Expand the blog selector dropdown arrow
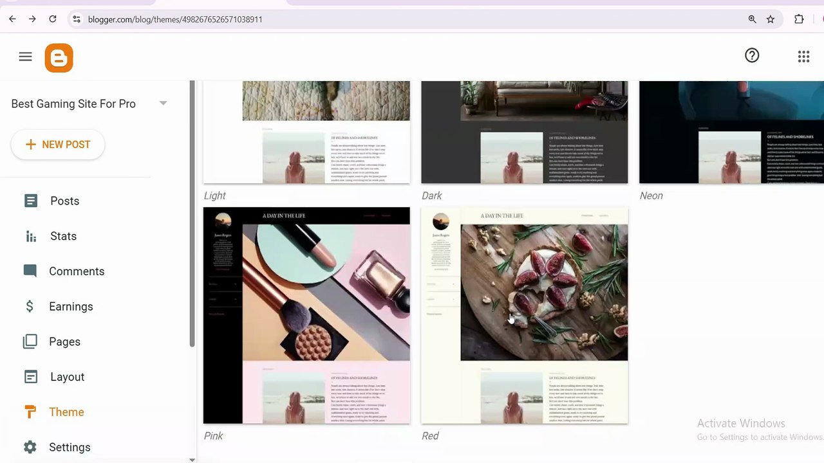This screenshot has height=463, width=824. point(163,104)
